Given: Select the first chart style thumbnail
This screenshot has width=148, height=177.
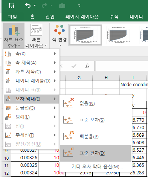Looking at the screenshot, I should tap(85, 35).
